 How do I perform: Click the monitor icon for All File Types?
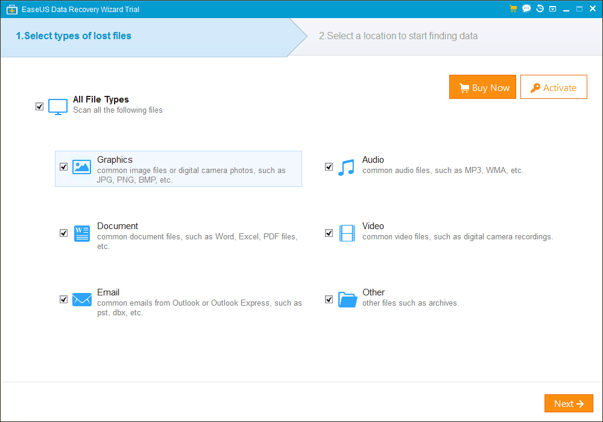[x=58, y=107]
